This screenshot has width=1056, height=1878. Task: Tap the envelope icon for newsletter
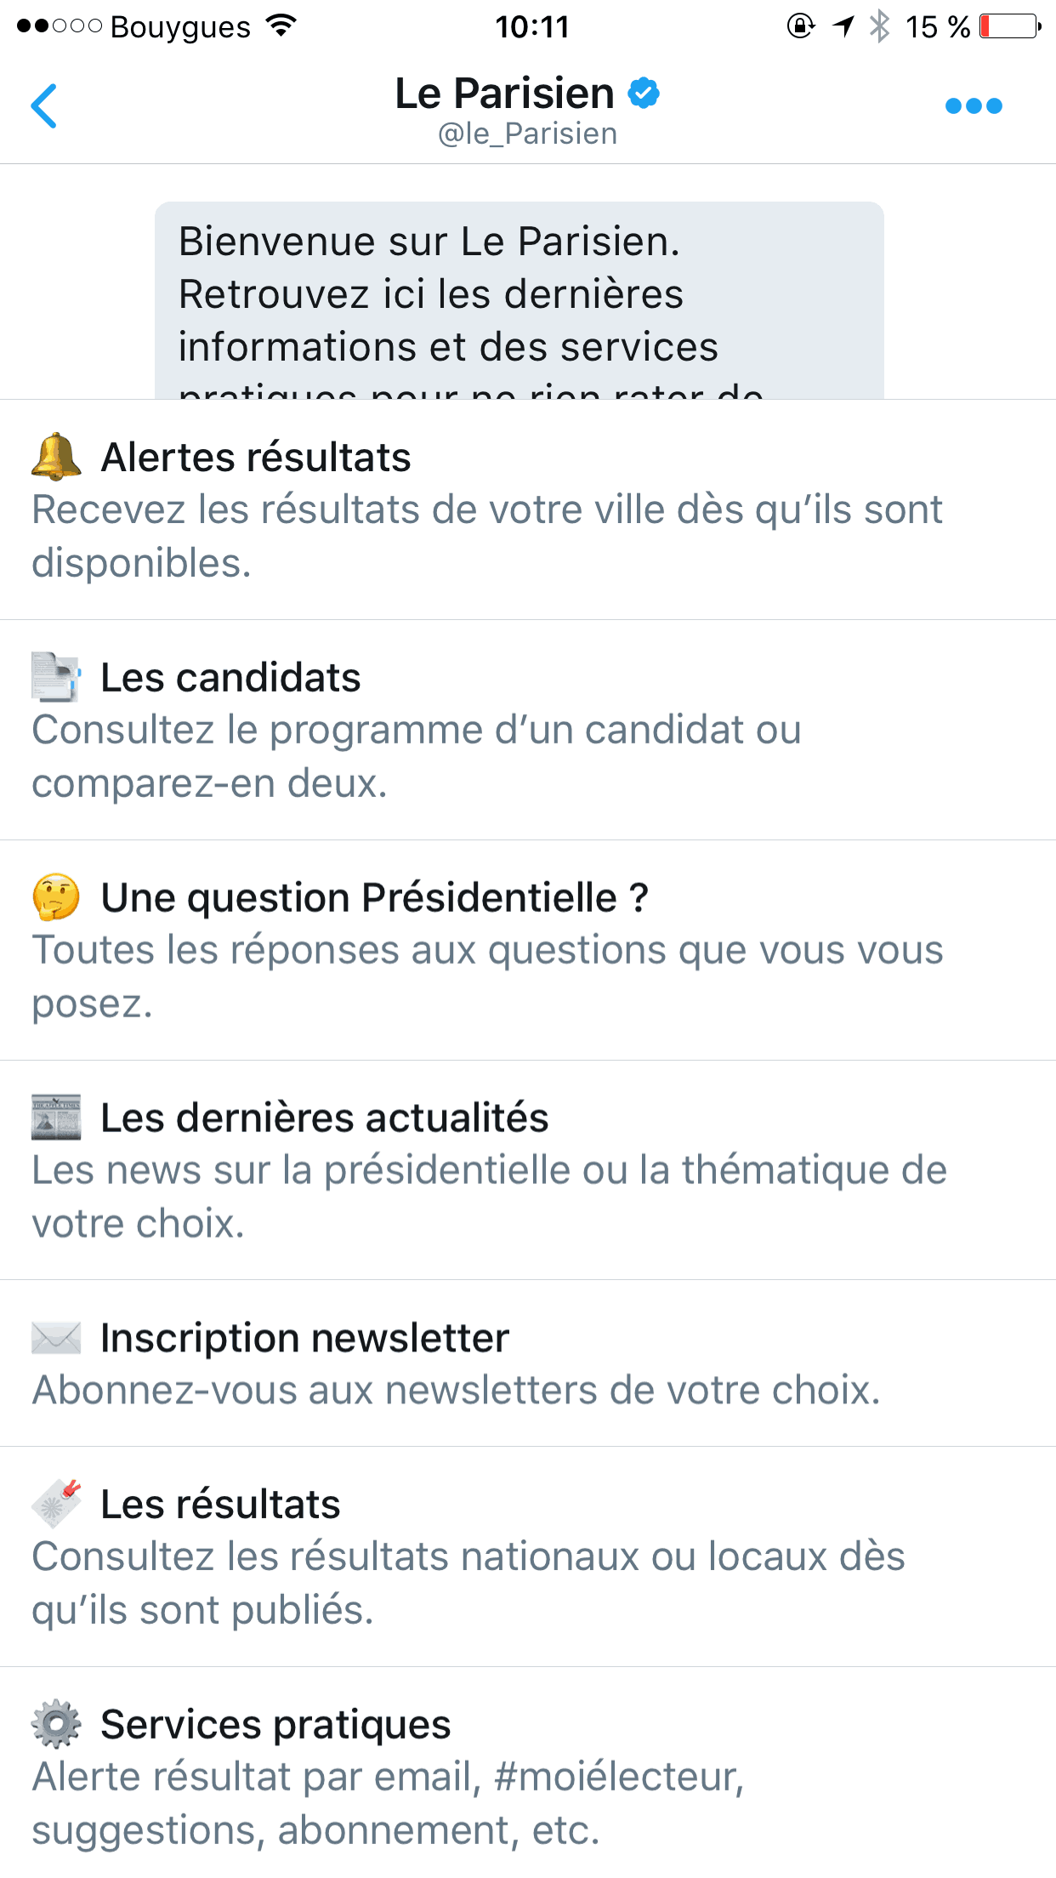click(56, 1337)
